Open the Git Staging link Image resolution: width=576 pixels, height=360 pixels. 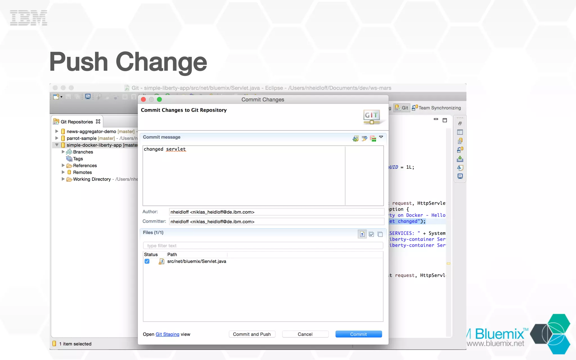pyautogui.click(x=167, y=334)
